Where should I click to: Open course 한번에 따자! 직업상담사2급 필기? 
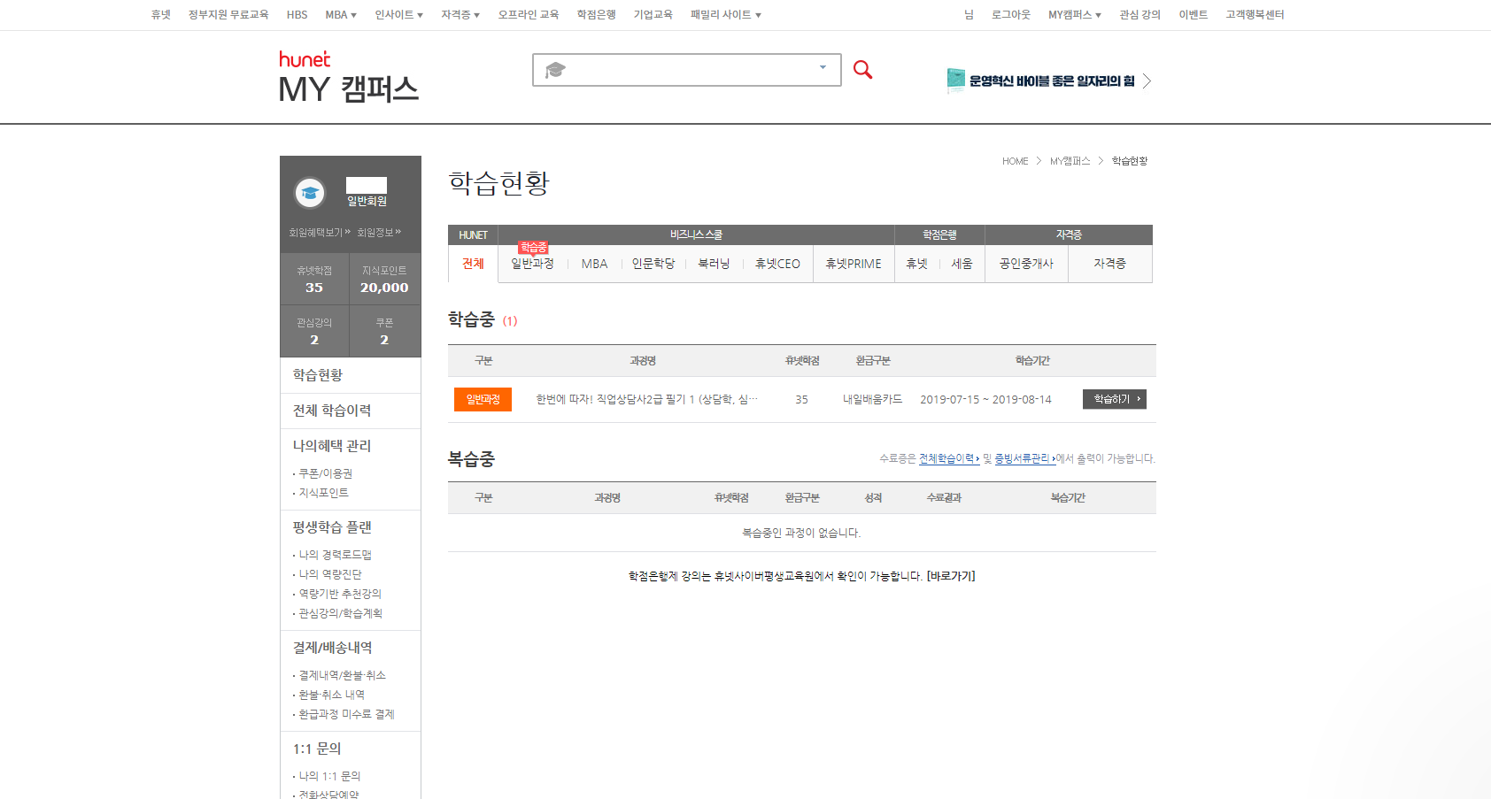point(646,399)
